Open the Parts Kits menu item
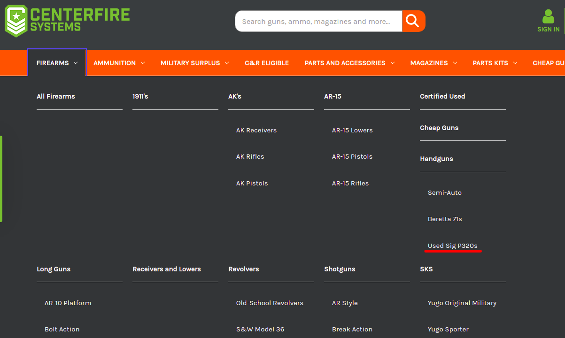 (490, 63)
